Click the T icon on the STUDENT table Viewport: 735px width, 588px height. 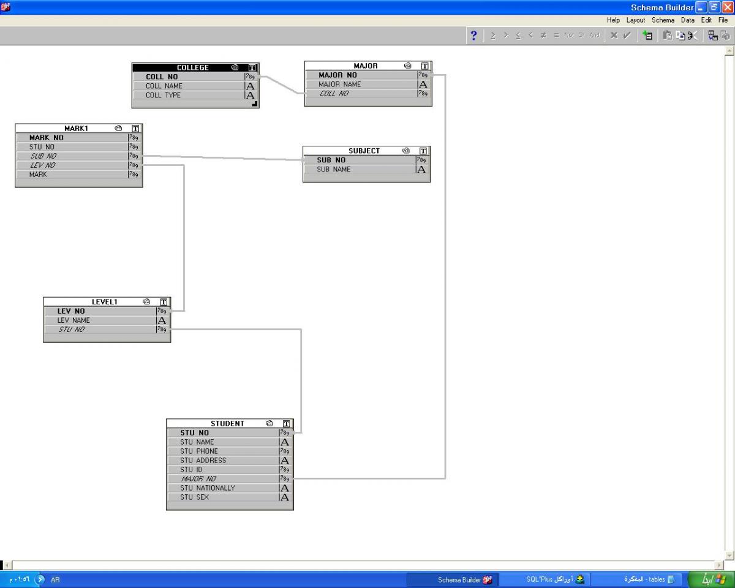click(287, 423)
